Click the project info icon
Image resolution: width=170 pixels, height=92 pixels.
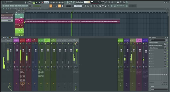(x=124, y=2)
